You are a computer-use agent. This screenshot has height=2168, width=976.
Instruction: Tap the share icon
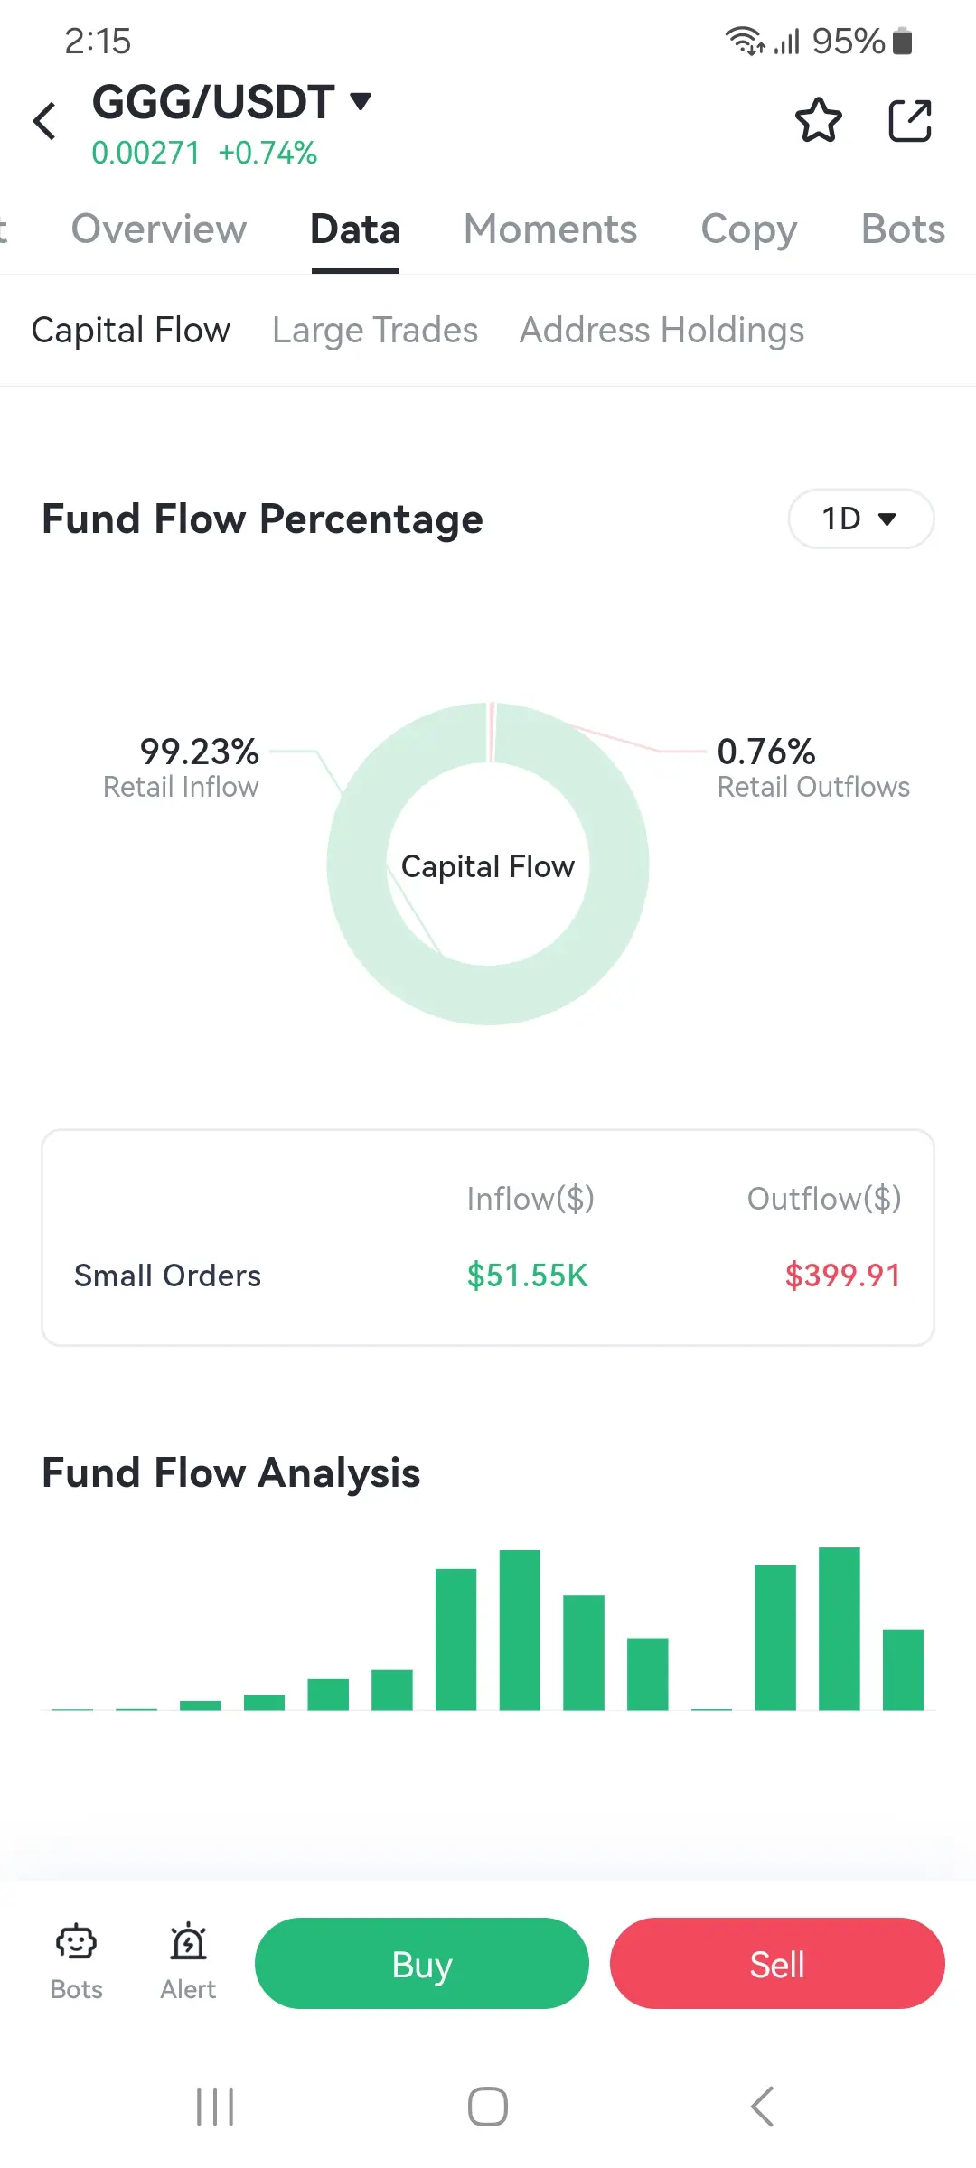pos(909,121)
